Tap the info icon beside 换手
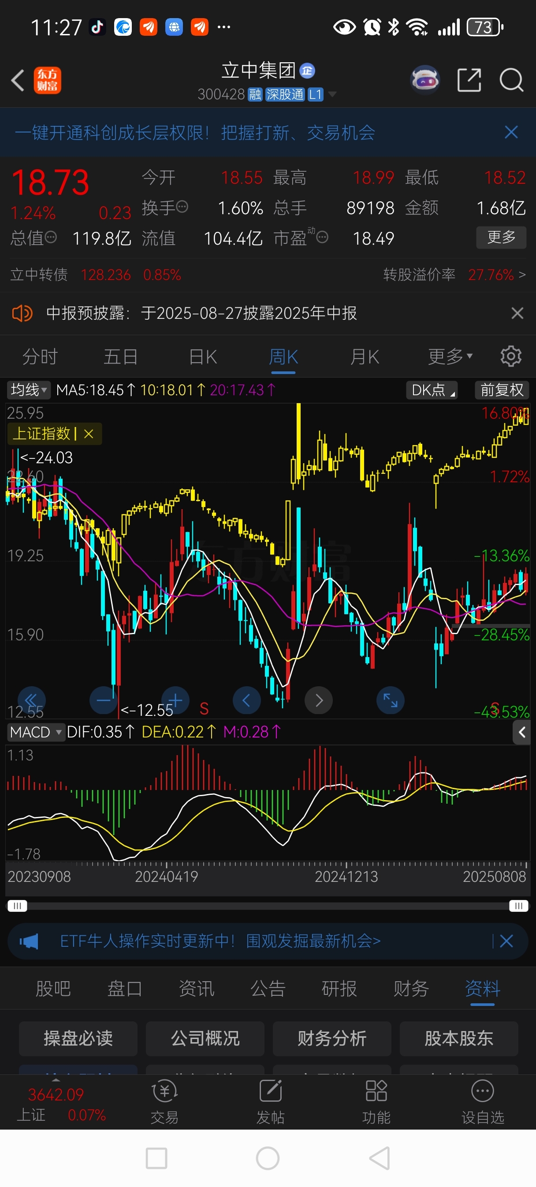This screenshot has height=1187, width=536. tap(182, 206)
